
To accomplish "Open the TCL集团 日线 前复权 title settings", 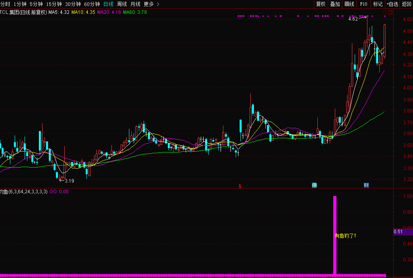I will (x=23, y=12).
